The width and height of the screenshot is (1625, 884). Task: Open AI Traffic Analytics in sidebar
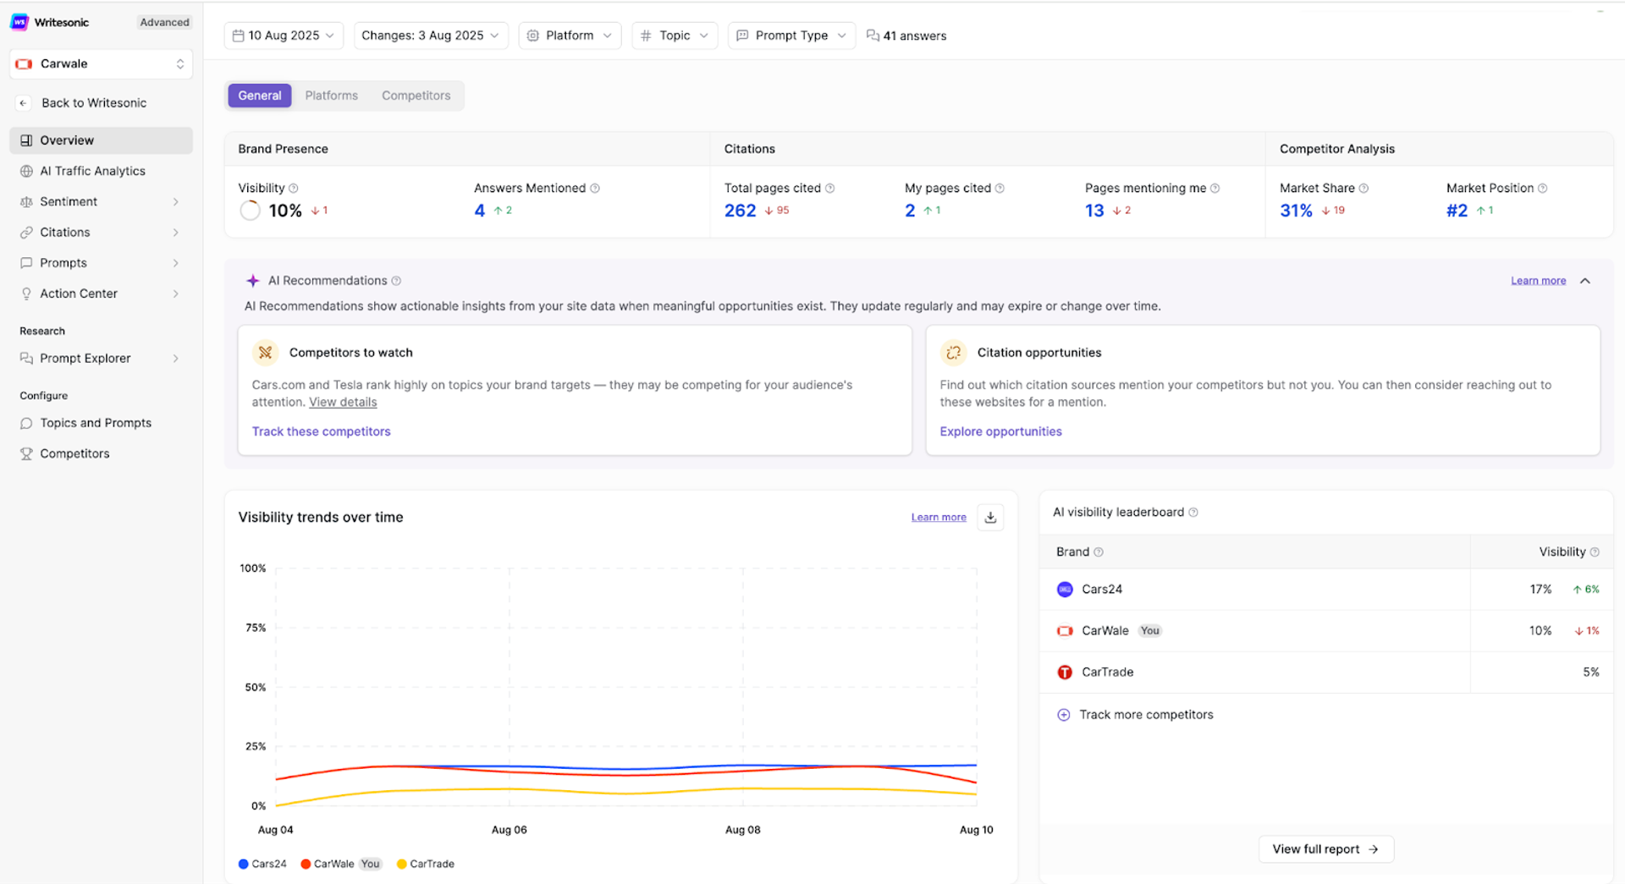coord(101,171)
